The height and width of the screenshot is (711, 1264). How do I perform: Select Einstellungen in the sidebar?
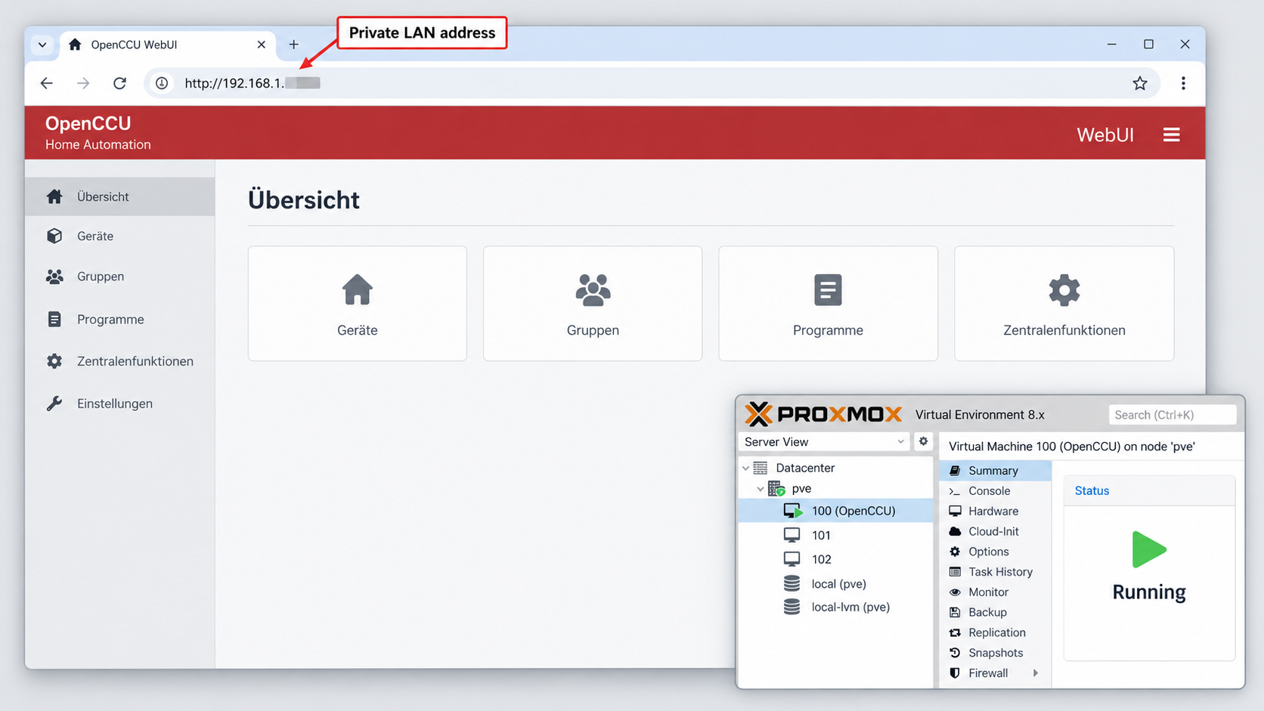pyautogui.click(x=120, y=403)
